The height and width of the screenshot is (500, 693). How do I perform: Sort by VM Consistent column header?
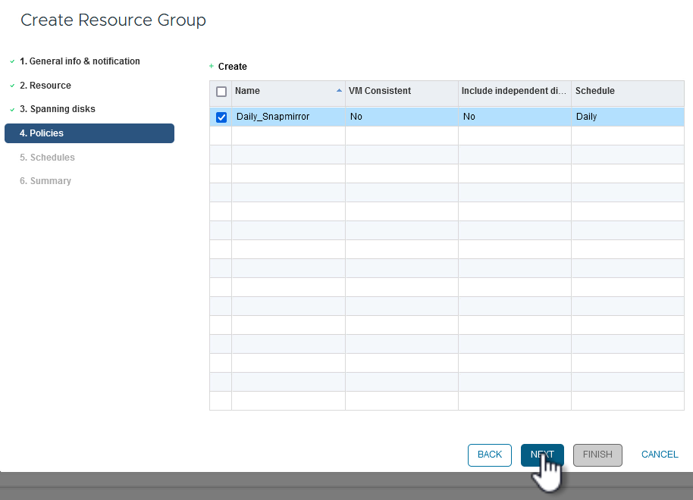380,91
